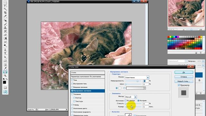206x116 pixels.
Task: Select the gradient glow radio
Action: (x=124, y=88)
